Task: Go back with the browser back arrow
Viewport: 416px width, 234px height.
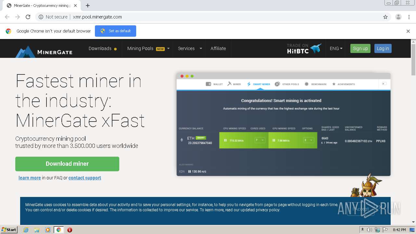Action: tap(7, 17)
